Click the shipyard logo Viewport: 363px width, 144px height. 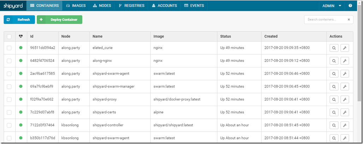[13, 6]
